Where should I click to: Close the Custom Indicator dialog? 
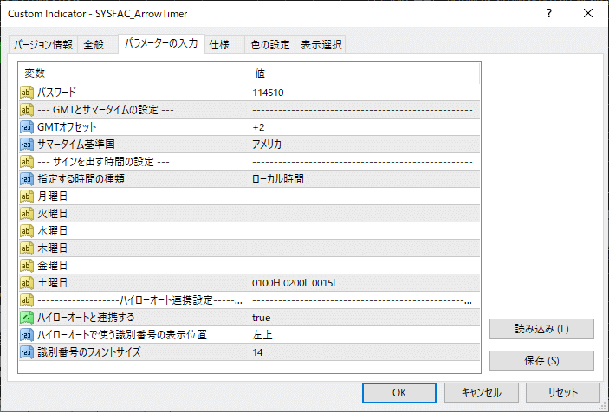[x=588, y=13]
